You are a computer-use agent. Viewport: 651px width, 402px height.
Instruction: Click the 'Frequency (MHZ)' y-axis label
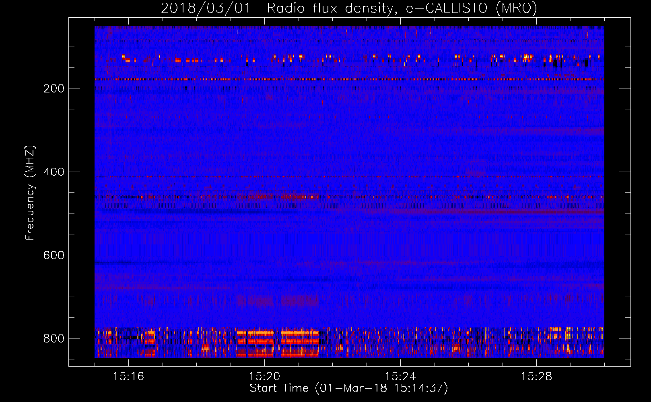pos(30,193)
